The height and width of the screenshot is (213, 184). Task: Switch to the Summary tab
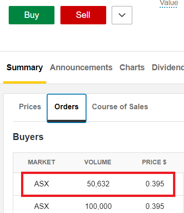point(25,67)
